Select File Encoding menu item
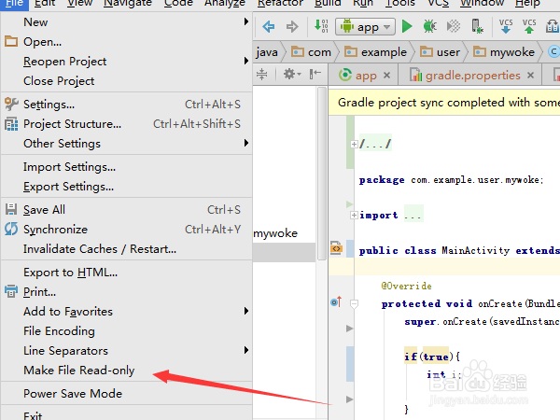 pos(126,331)
